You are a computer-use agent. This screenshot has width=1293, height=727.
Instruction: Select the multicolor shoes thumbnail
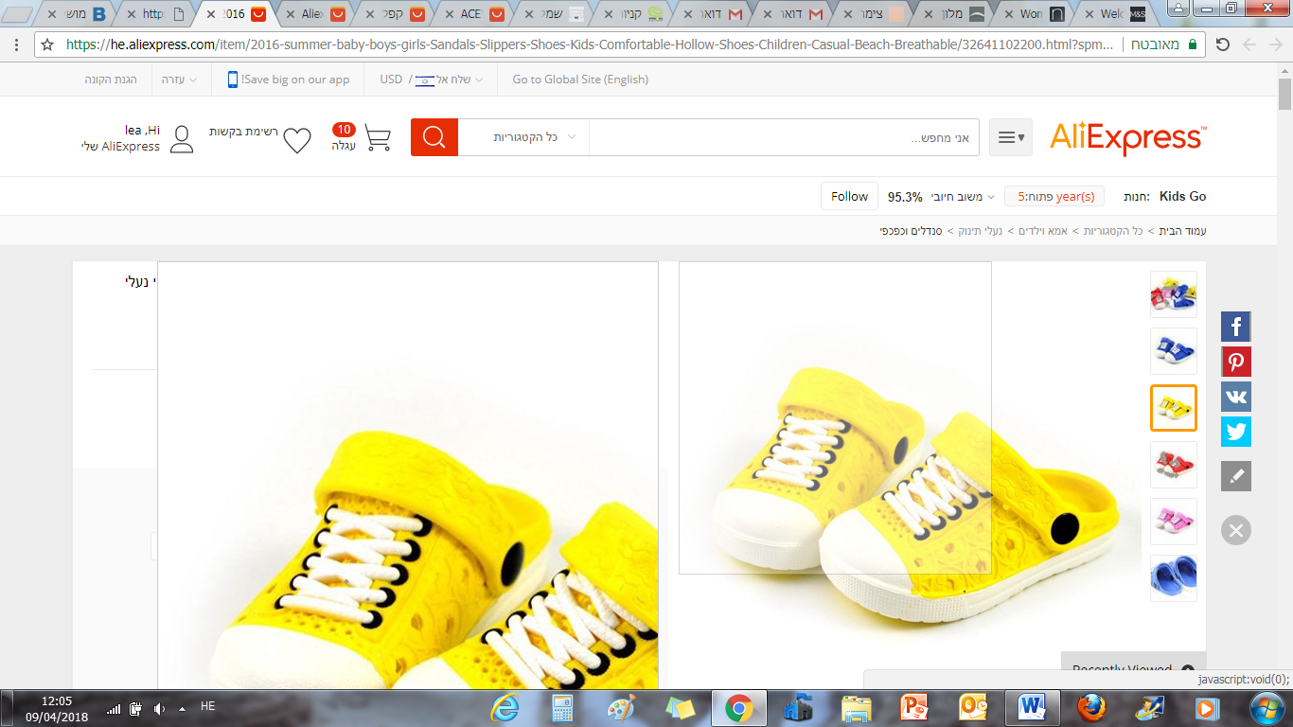pyautogui.click(x=1174, y=294)
